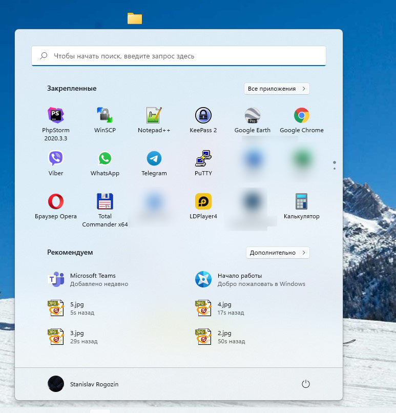Open Google Earth Pro icon
This screenshot has height=413, width=396.
[x=252, y=115]
